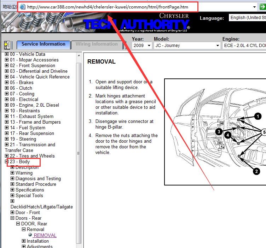The height and width of the screenshot is (248, 266).
Task: Select Door - Front tree label
Action: coord(28,212)
